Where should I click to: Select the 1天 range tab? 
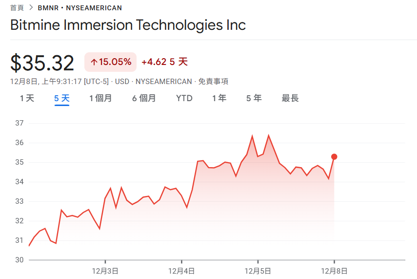pos(27,98)
